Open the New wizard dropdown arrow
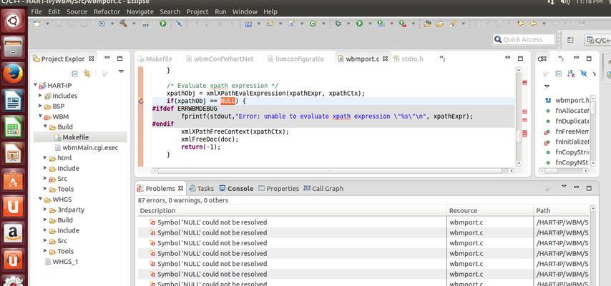Image resolution: width=611 pixels, height=286 pixels. point(47,24)
